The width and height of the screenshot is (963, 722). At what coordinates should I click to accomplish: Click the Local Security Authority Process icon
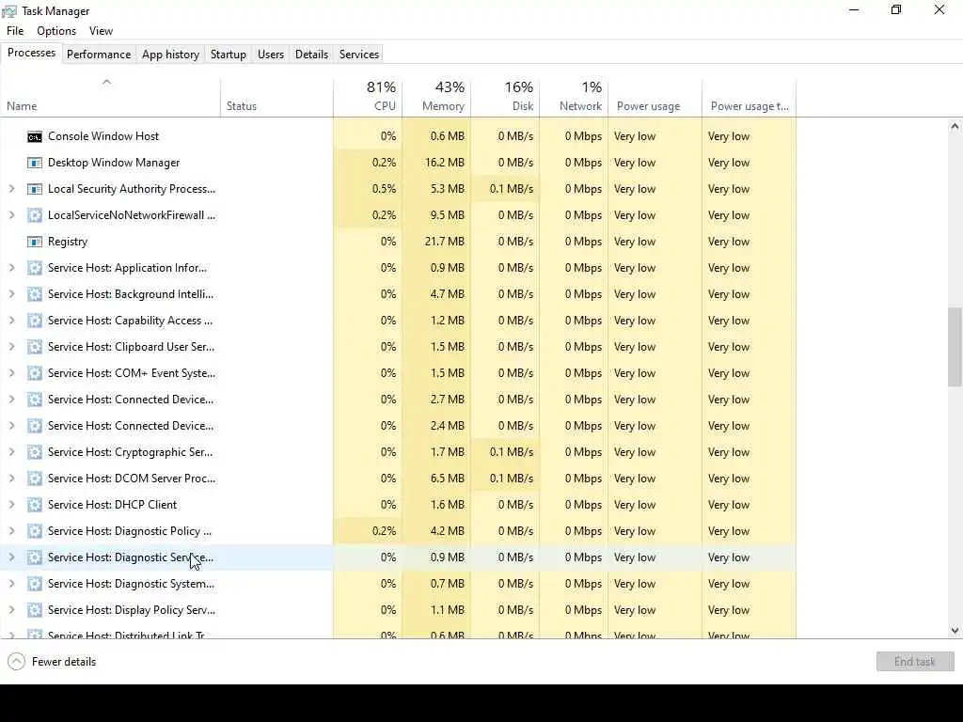(35, 189)
